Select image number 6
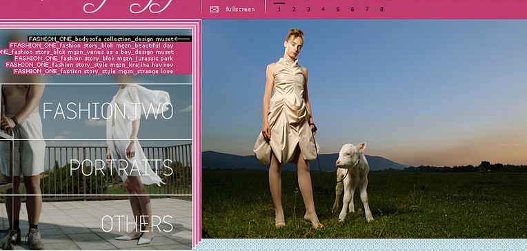 352,10
